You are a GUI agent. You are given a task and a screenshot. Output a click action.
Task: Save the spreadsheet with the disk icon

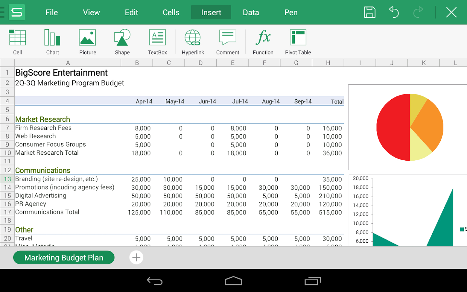[369, 12]
